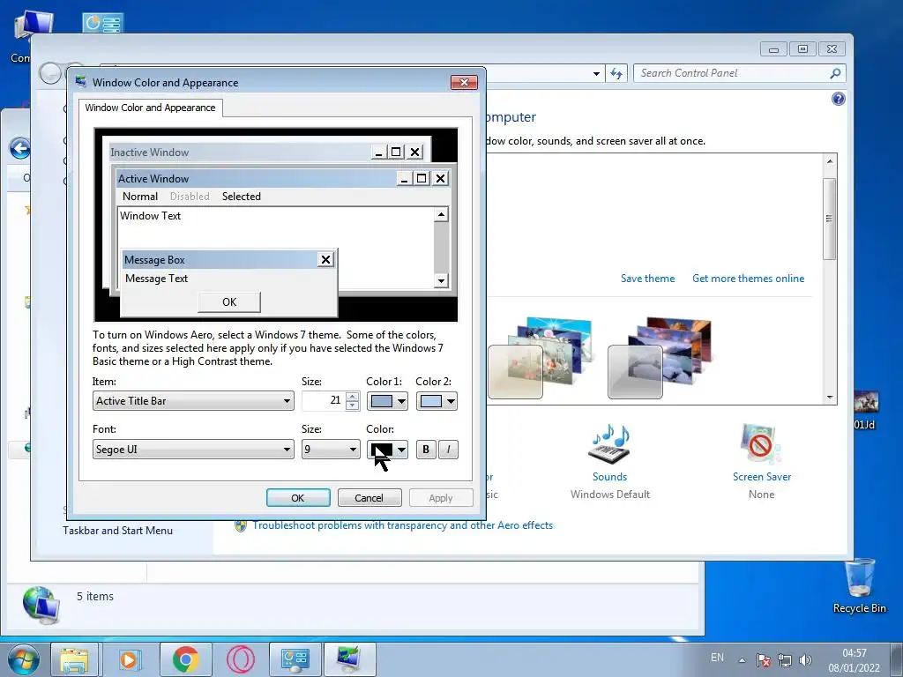Toggle italic for the title bar font

448,450
